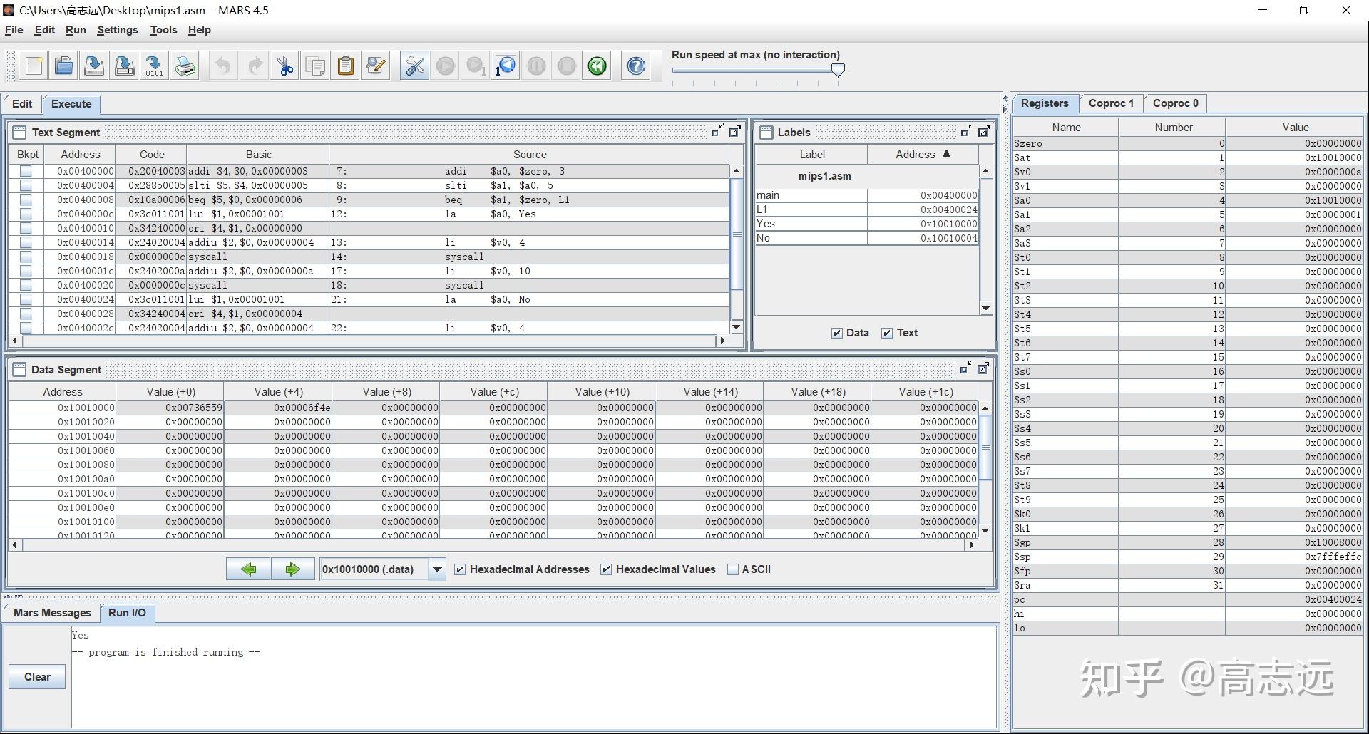Viewport: 1369px width, 734px height.
Task: Open the 0x10010000 (.data) dropdown
Action: pyautogui.click(x=437, y=569)
